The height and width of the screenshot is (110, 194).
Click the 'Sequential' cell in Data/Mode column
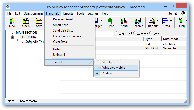(x=170, y=48)
